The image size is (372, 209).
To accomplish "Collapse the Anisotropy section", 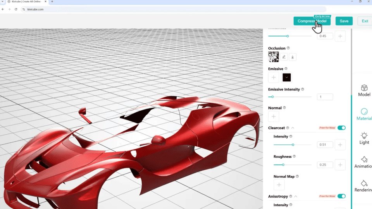I will [x=296, y=197].
